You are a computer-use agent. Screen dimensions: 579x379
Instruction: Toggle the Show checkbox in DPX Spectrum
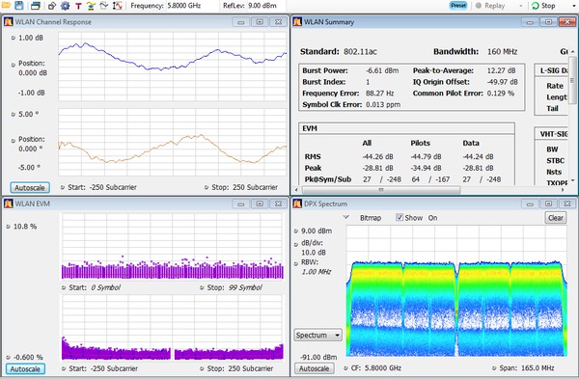tap(400, 217)
